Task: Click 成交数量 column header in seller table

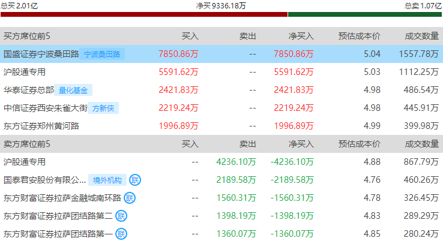Action: 422,144
